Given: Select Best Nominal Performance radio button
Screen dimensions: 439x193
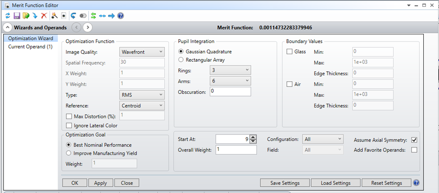Looking at the screenshot, I should pyautogui.click(x=68, y=145).
